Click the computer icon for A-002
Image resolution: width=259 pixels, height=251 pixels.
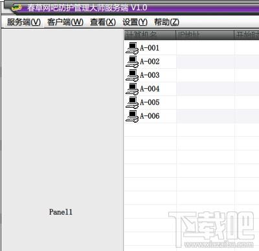pyautogui.click(x=132, y=62)
